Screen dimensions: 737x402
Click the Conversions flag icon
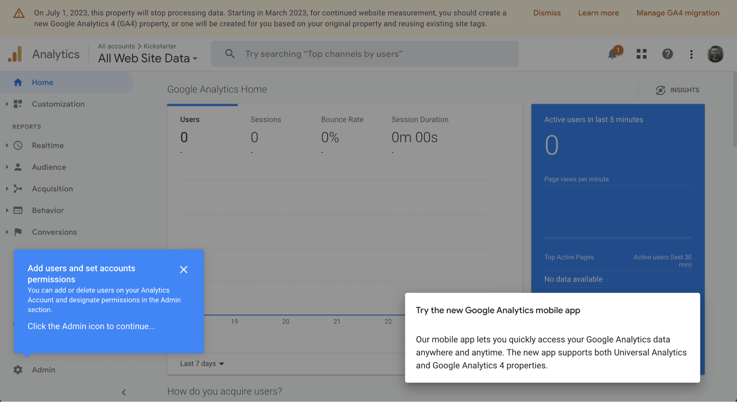click(18, 232)
